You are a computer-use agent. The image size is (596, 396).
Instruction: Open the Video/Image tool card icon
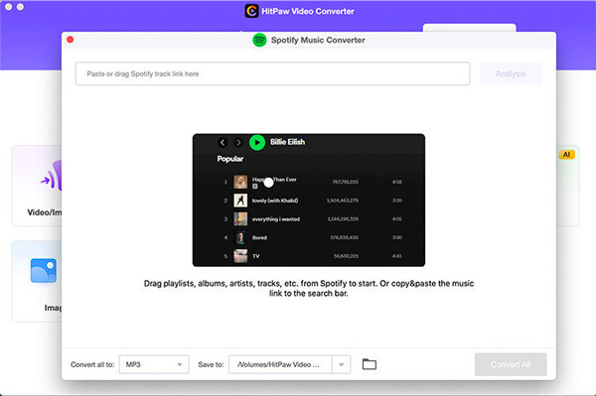coord(52,176)
